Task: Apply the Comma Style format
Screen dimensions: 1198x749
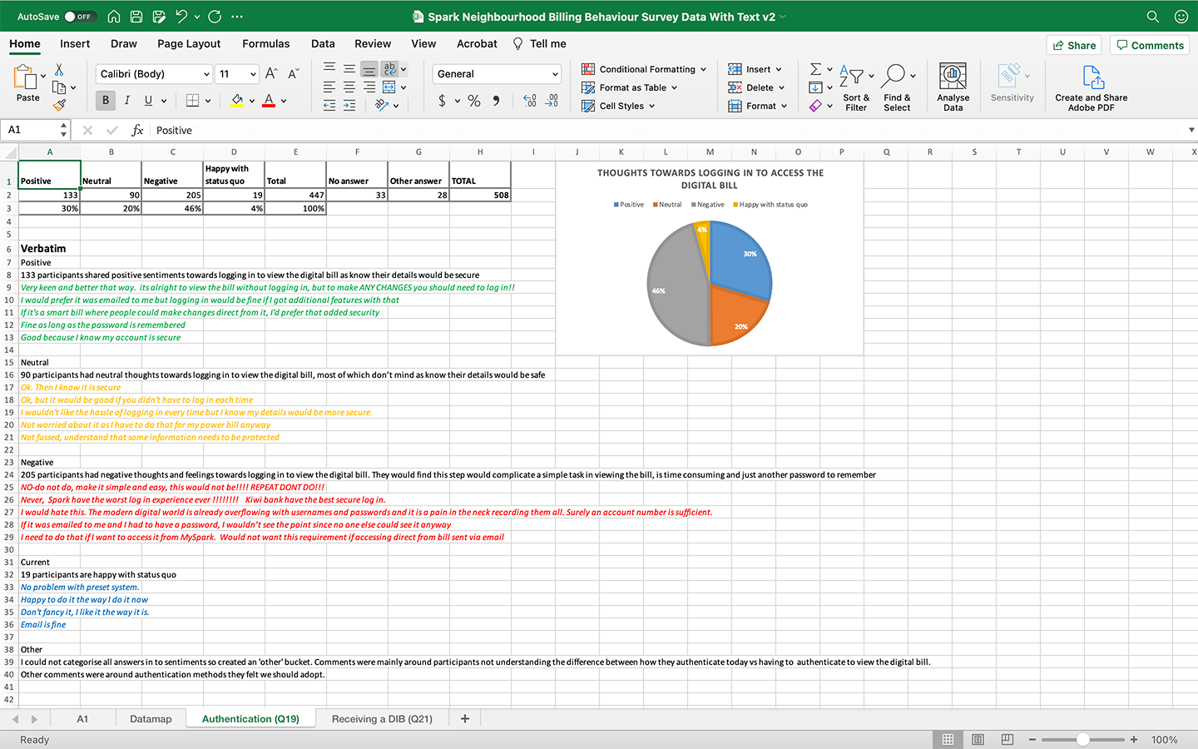Action: coord(496,101)
